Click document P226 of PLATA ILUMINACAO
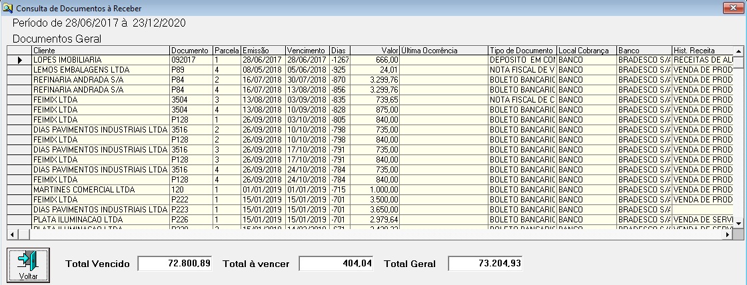Screen dimensions: 747x285 click(191, 218)
